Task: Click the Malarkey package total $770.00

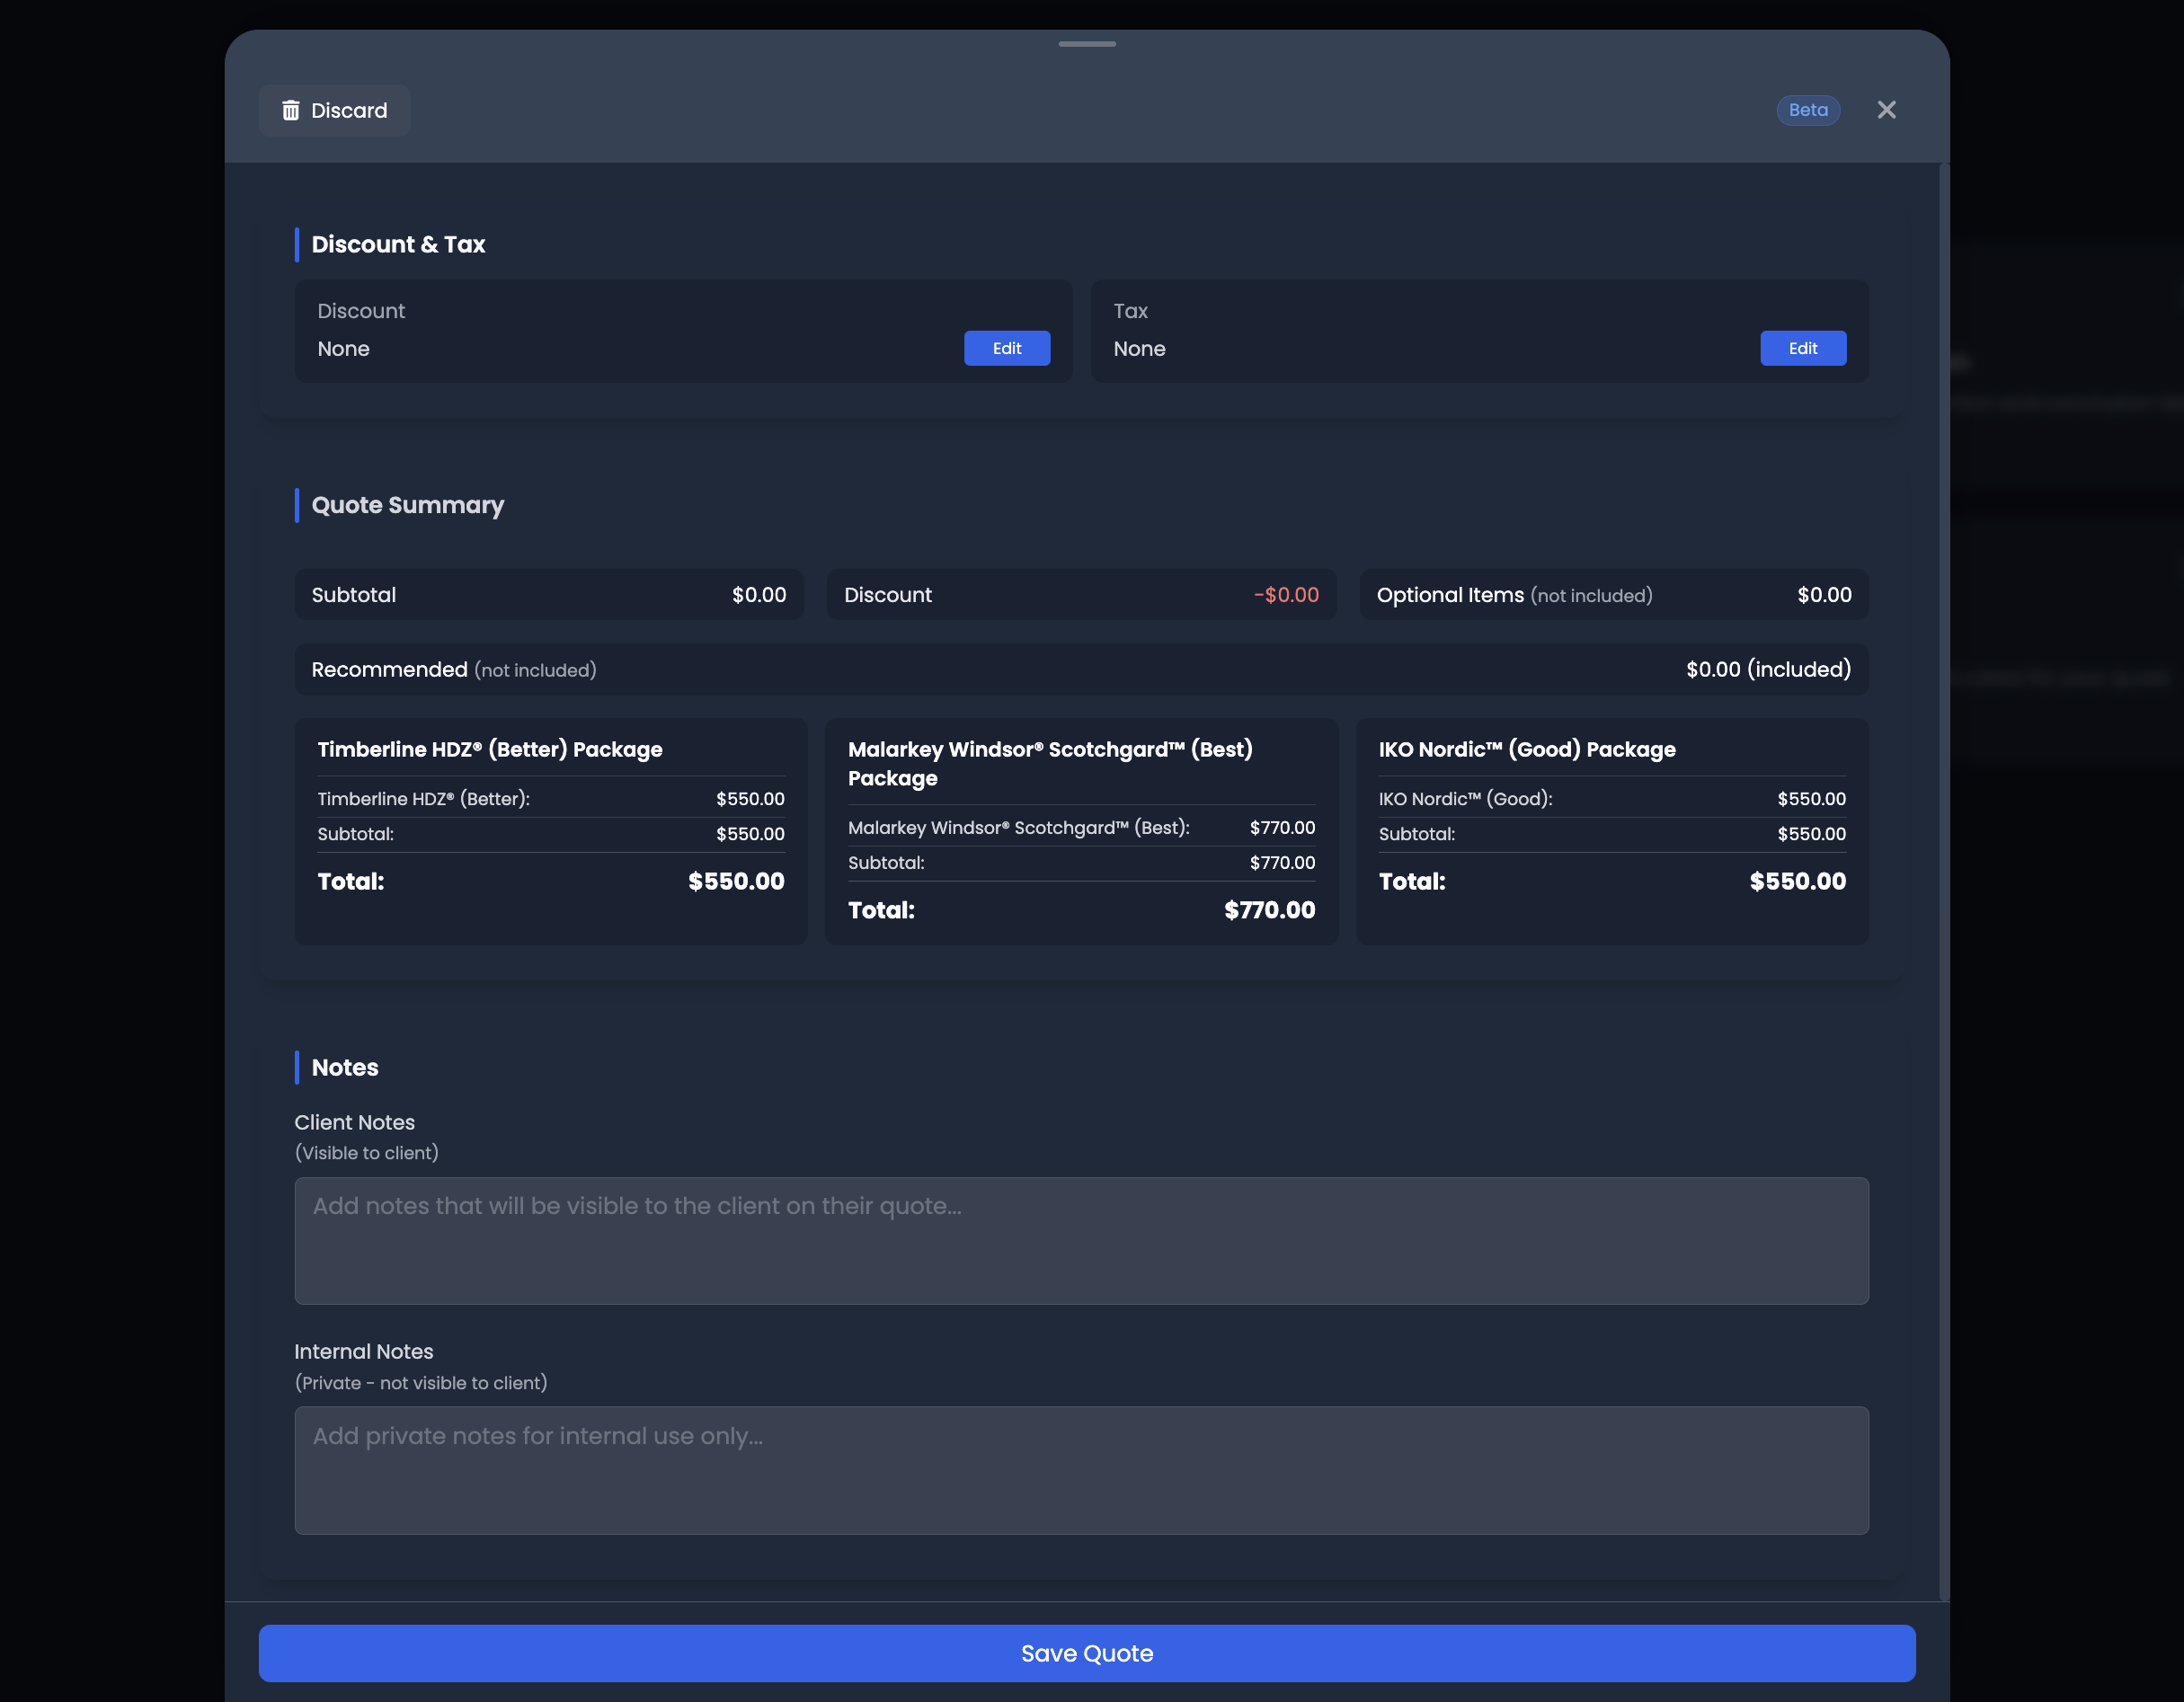Action: pyautogui.click(x=1270, y=910)
